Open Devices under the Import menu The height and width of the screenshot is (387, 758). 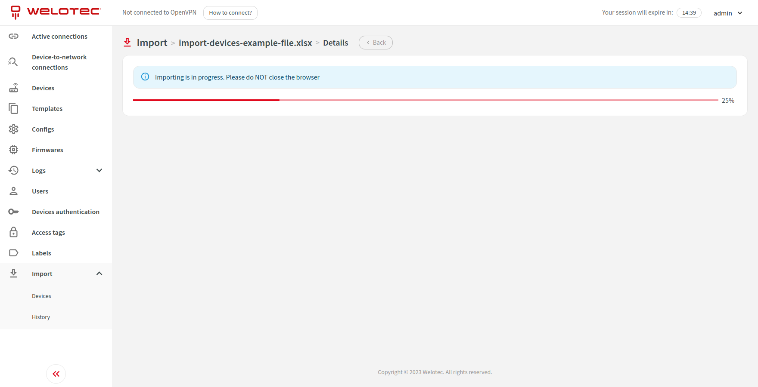[41, 296]
